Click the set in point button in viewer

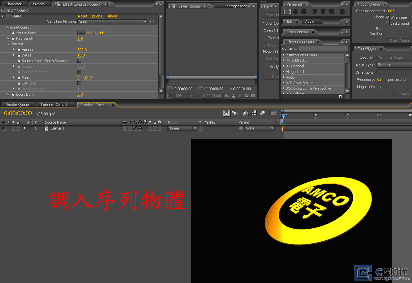[x=170, y=89]
